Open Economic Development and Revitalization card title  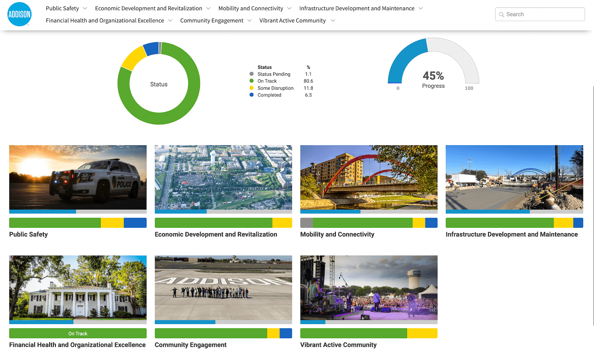(216, 234)
